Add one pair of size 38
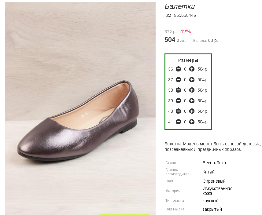This screenshot has height=215, width=262. 192,90
